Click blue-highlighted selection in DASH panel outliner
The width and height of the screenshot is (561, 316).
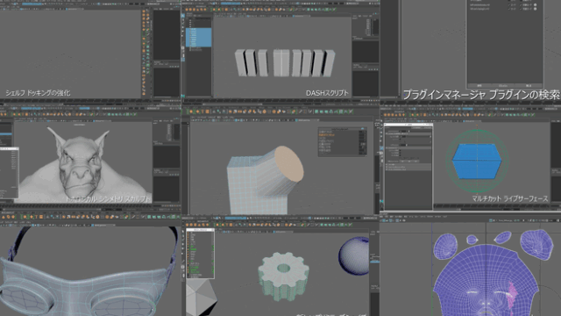[199, 37]
